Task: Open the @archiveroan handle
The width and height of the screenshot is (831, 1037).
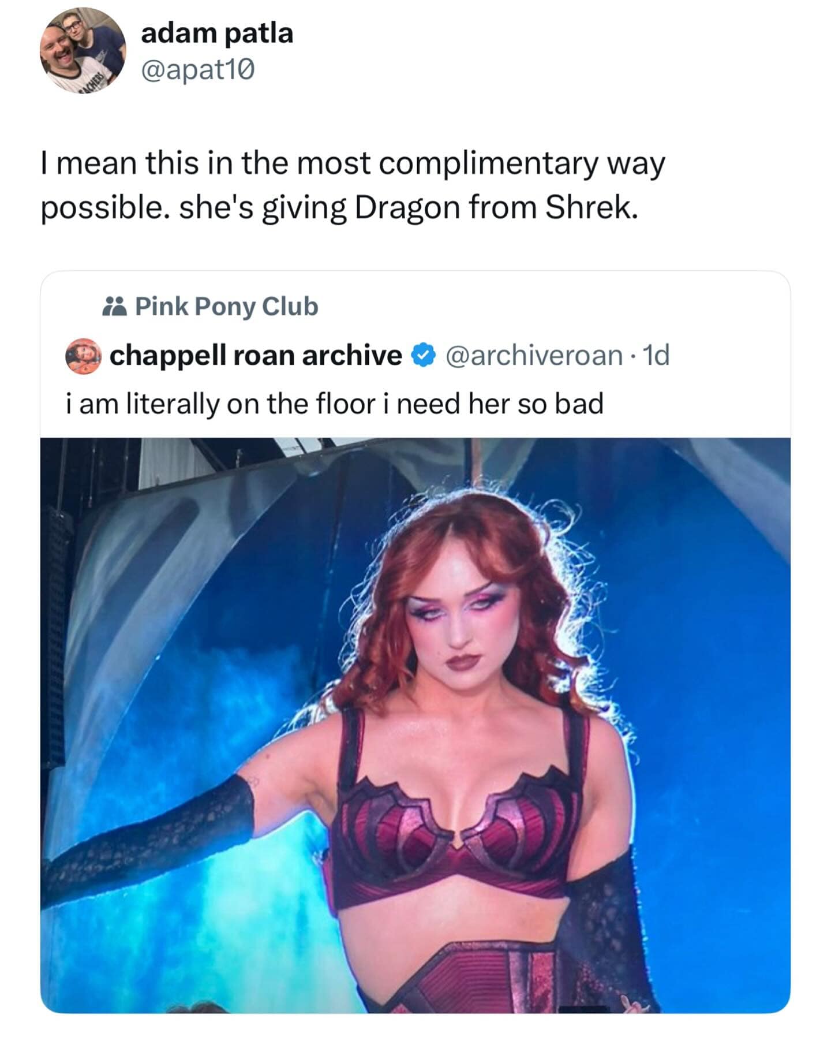Action: click(534, 356)
